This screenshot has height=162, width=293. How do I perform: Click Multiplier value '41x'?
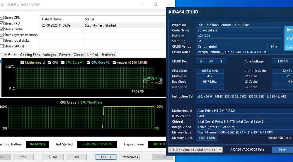click(210, 76)
